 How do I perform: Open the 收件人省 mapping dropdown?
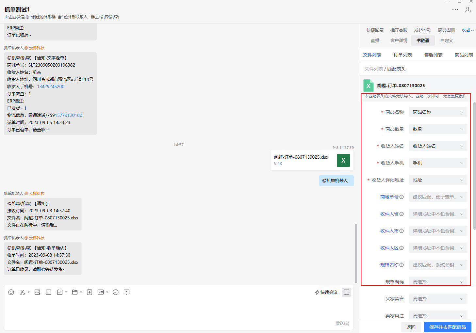(438, 214)
